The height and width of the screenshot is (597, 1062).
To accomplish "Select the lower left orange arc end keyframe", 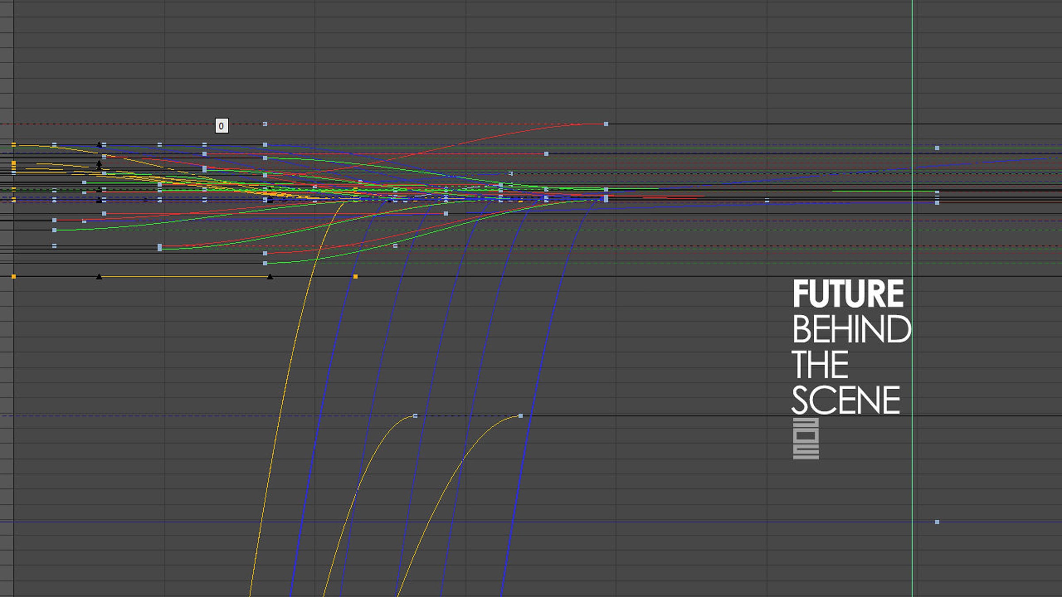I will (415, 416).
